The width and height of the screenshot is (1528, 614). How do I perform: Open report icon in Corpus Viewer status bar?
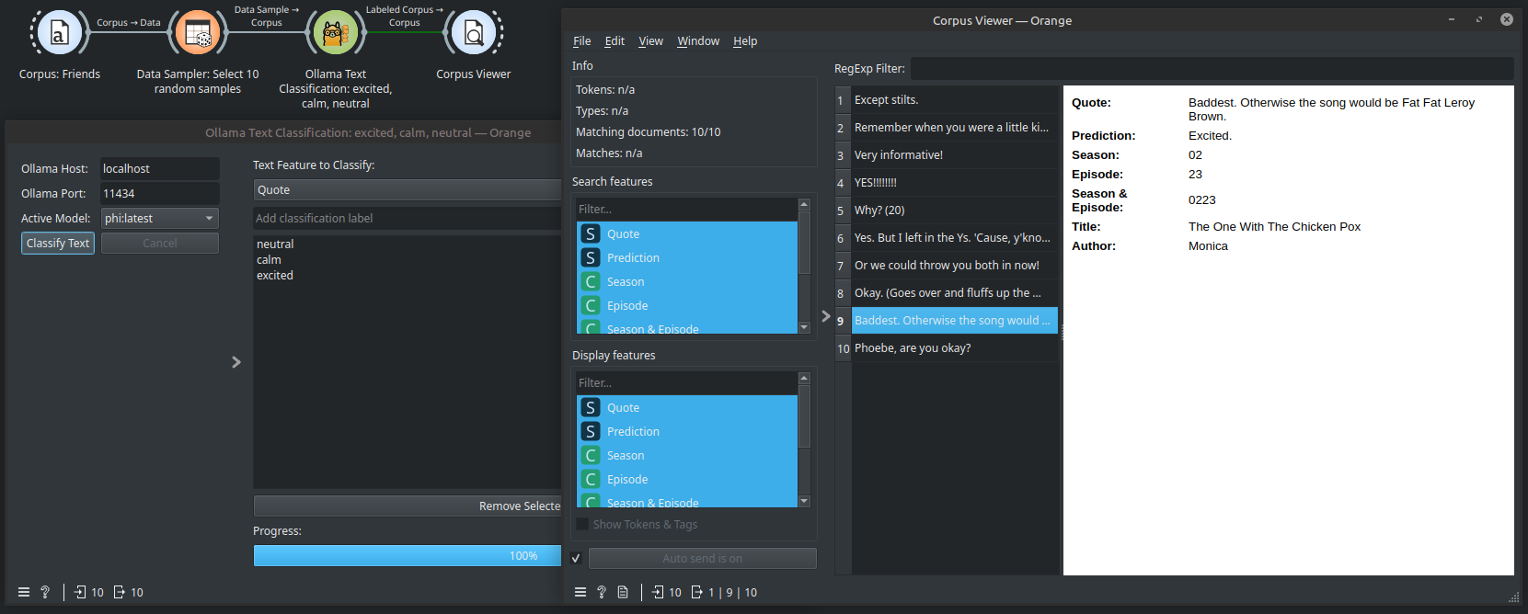(623, 592)
